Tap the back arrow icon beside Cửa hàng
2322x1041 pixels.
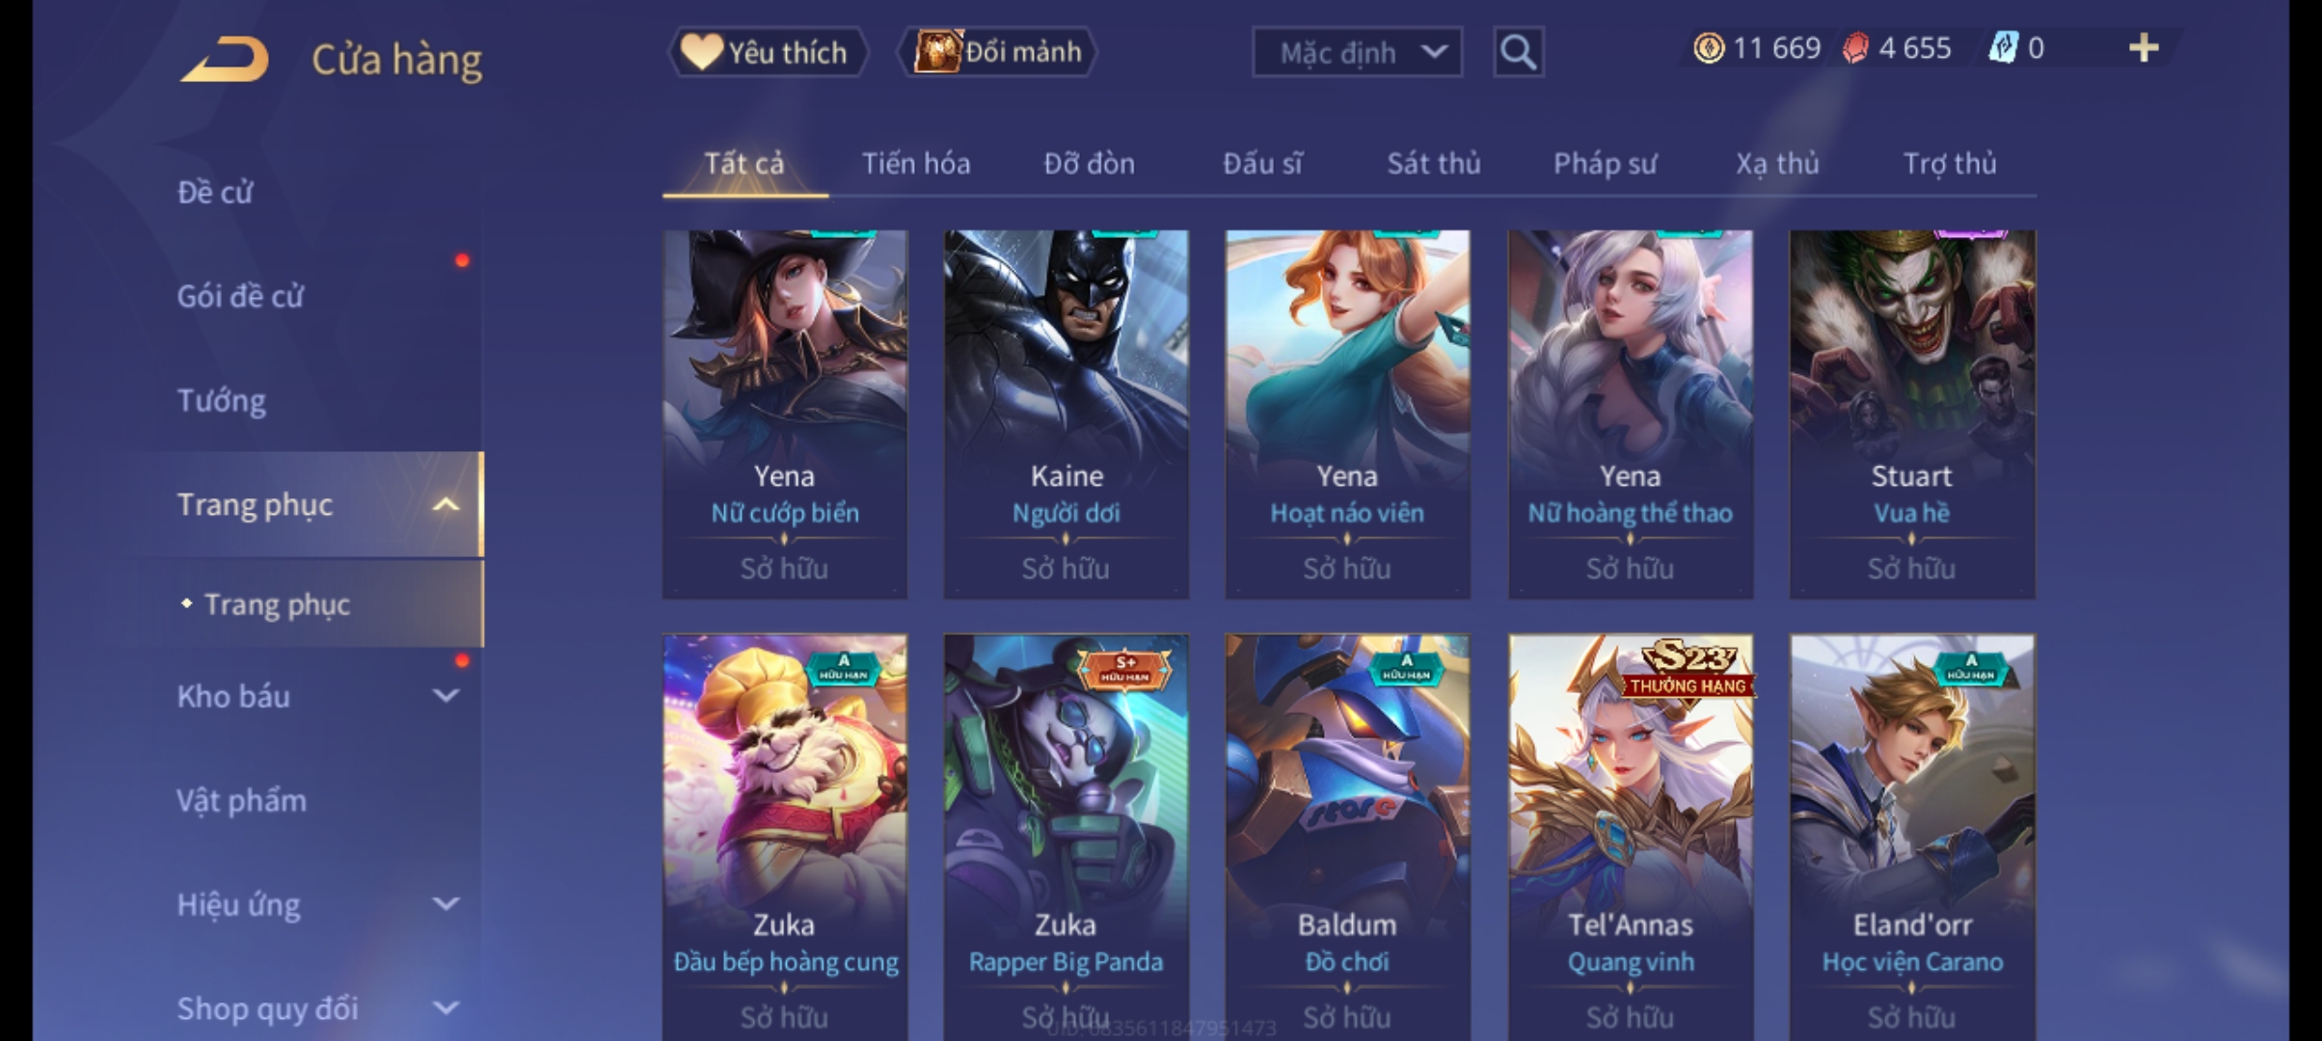click(225, 58)
